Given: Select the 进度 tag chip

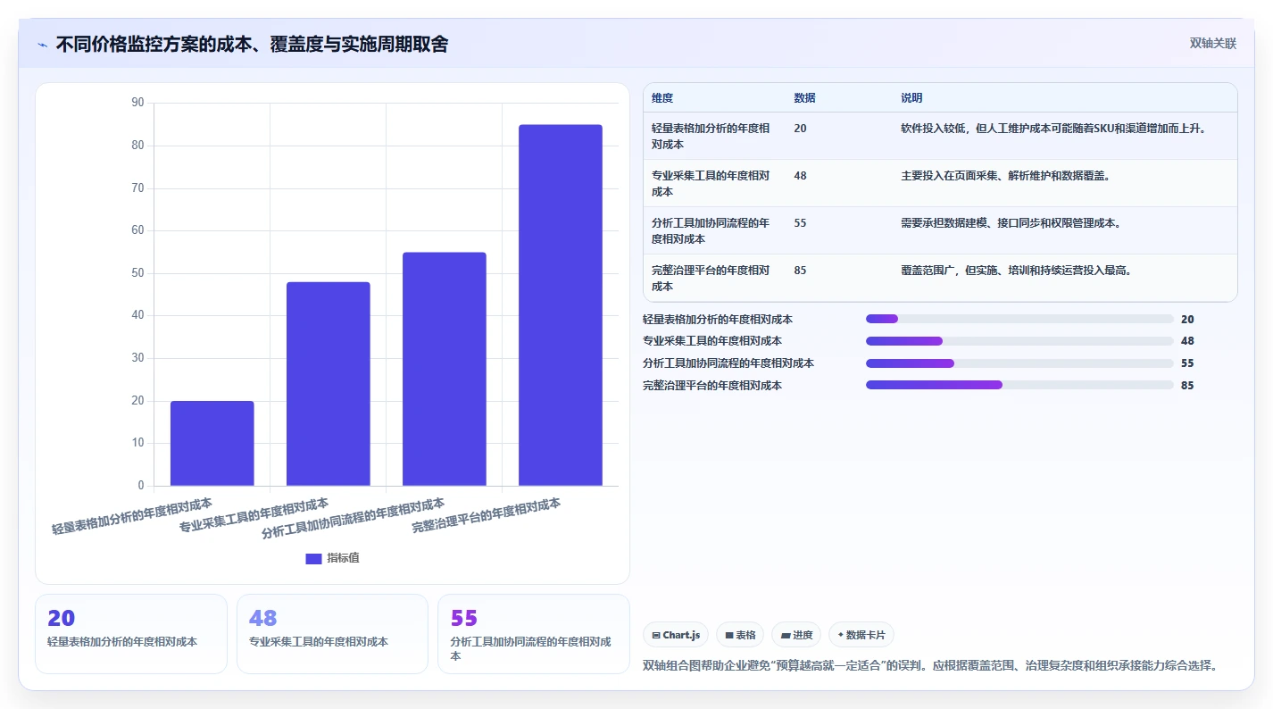Looking at the screenshot, I should (x=796, y=635).
